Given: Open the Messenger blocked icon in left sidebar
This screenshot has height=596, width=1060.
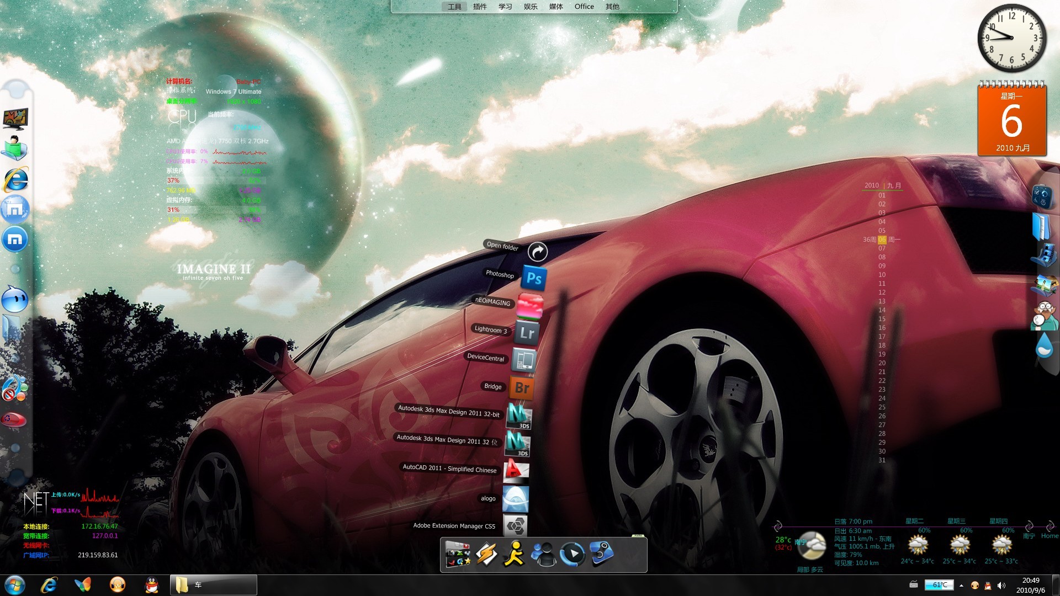Looking at the screenshot, I should (x=14, y=389).
